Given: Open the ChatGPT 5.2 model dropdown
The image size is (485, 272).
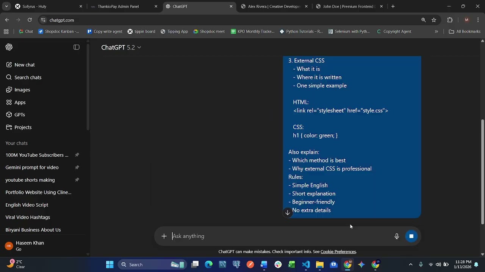Looking at the screenshot, I should [x=121, y=47].
